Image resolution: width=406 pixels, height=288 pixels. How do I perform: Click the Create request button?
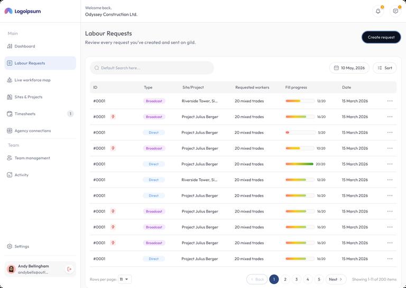click(x=381, y=37)
